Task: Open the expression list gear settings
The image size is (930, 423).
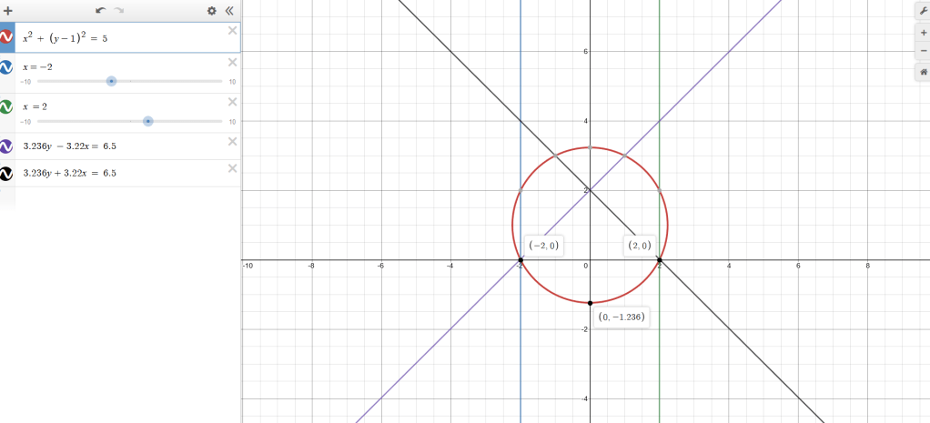Action: coord(211,11)
